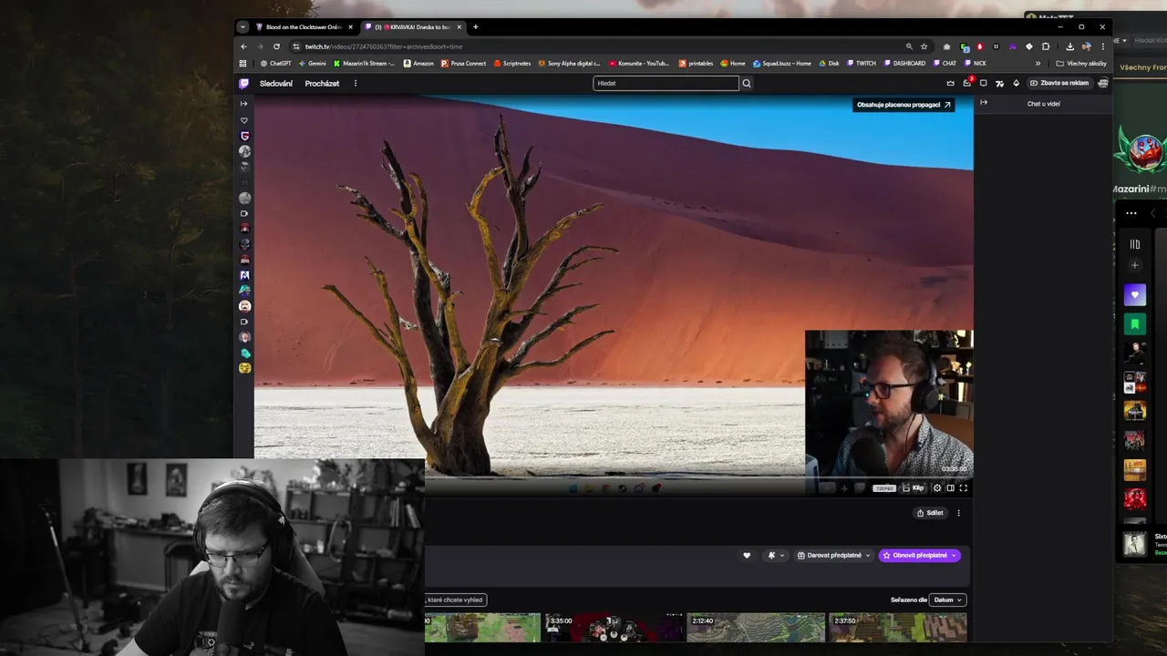Open the Datum sort dropdown
Screen dimensions: 1167x656
tap(947, 600)
